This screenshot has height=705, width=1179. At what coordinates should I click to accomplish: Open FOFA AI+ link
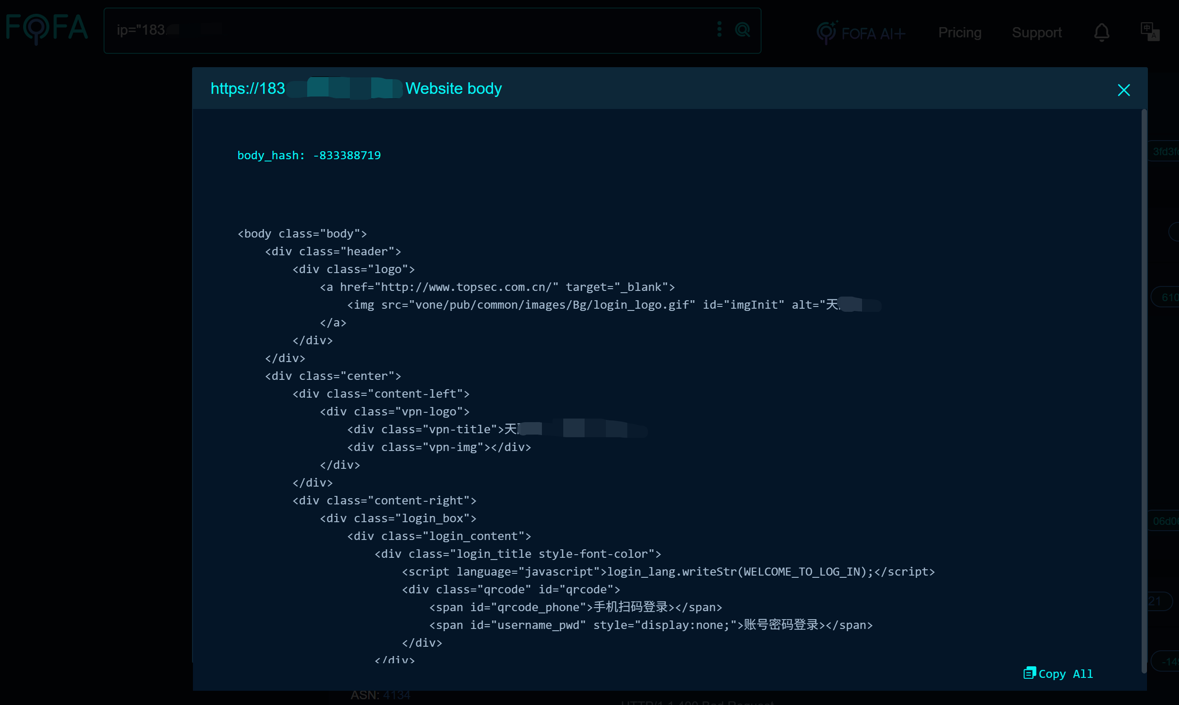pos(861,33)
